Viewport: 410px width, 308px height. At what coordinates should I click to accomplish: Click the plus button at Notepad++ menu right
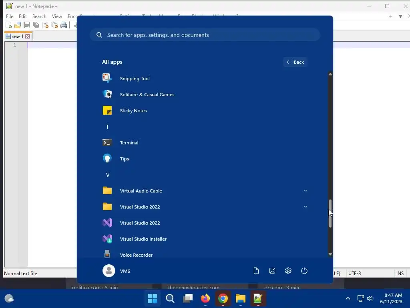[x=390, y=16]
